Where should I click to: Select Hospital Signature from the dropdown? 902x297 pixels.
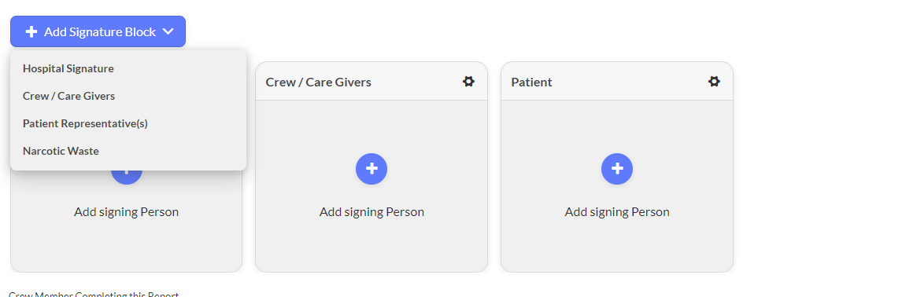point(68,68)
